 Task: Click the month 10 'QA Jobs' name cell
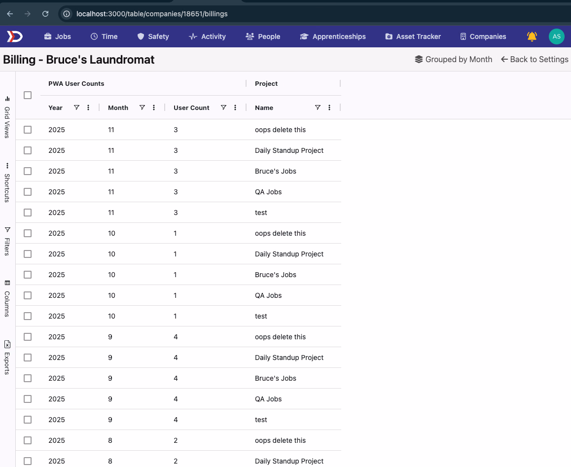coord(268,295)
